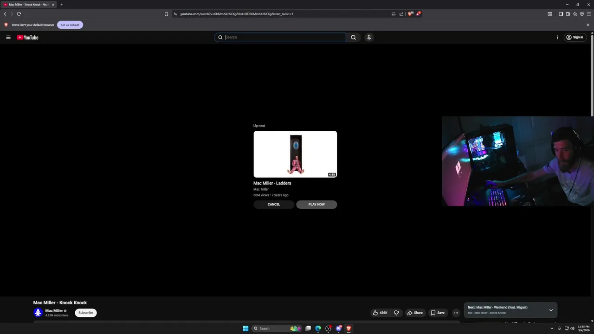Set Brave as default browser
594x334 pixels.
point(70,25)
